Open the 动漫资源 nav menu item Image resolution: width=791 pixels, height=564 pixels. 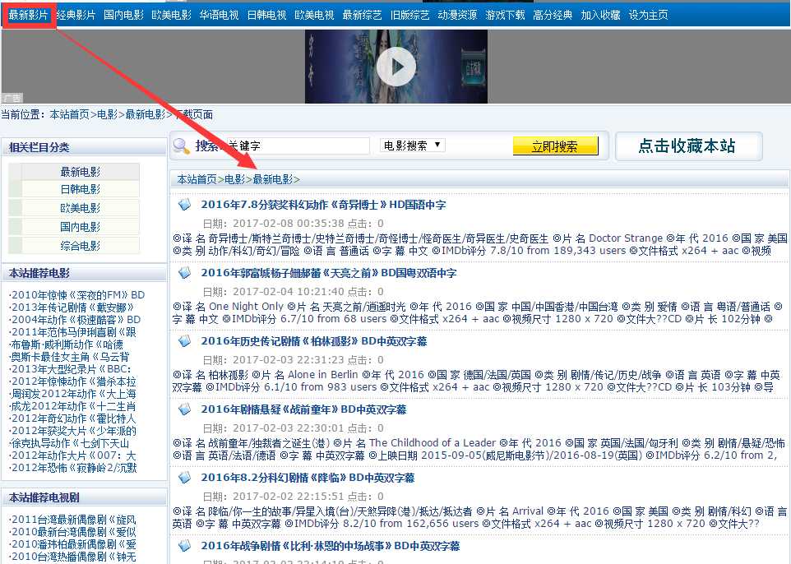[x=457, y=15]
